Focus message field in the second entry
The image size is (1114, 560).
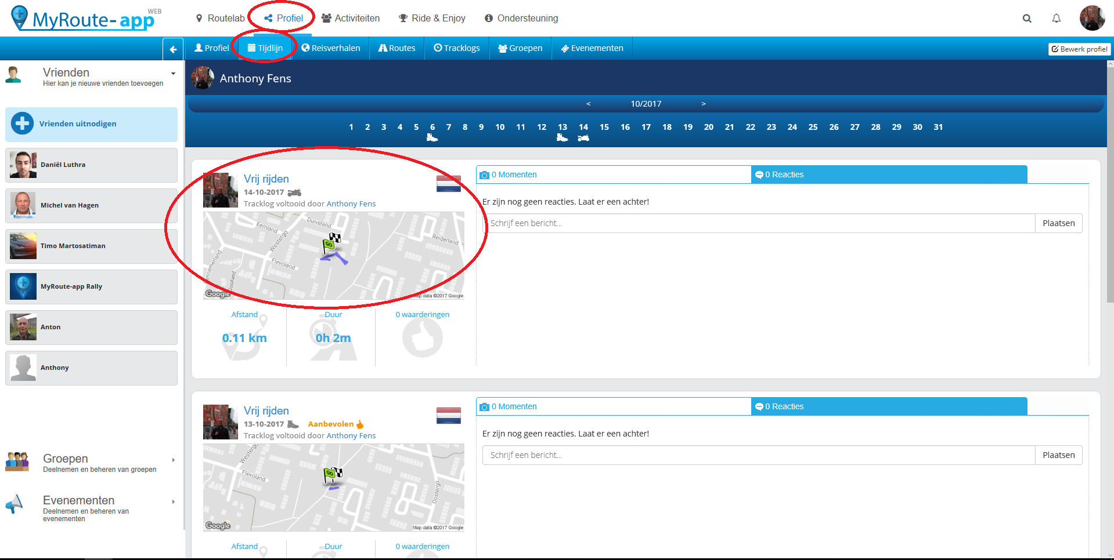pyautogui.click(x=759, y=455)
